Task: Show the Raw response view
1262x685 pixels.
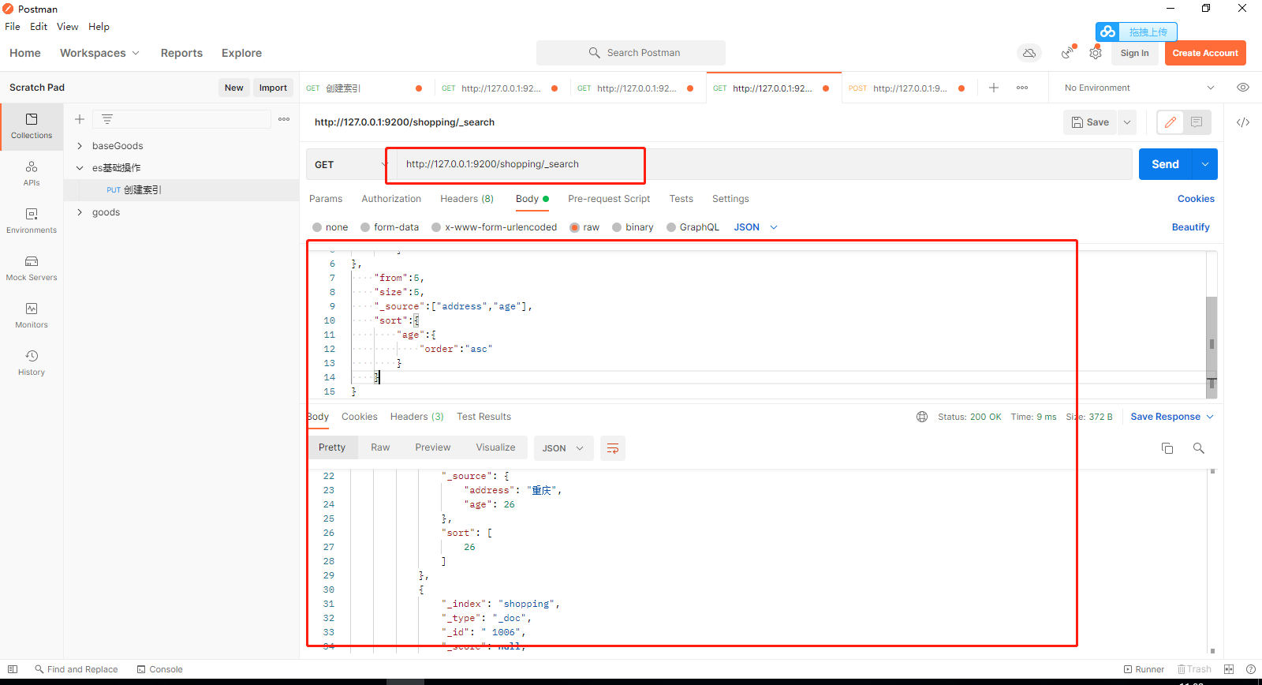Action: pyautogui.click(x=380, y=447)
